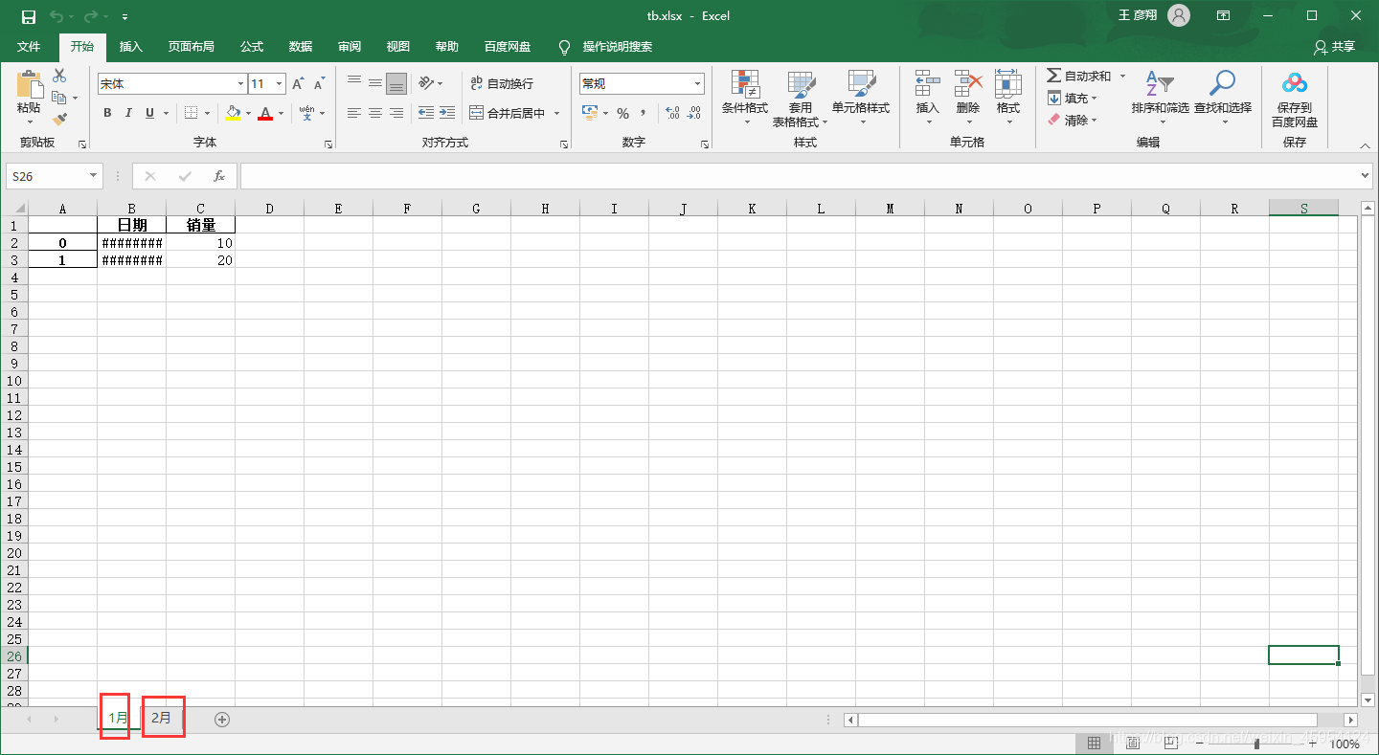Increase decimal places
This screenshot has height=755, width=1379.
[x=671, y=113]
